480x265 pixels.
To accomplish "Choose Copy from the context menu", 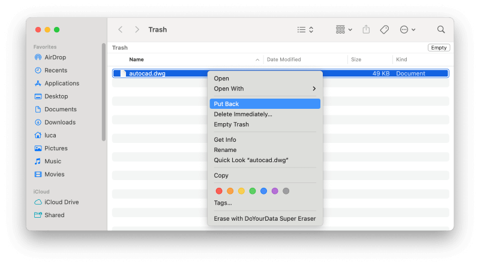I will [265, 175].
